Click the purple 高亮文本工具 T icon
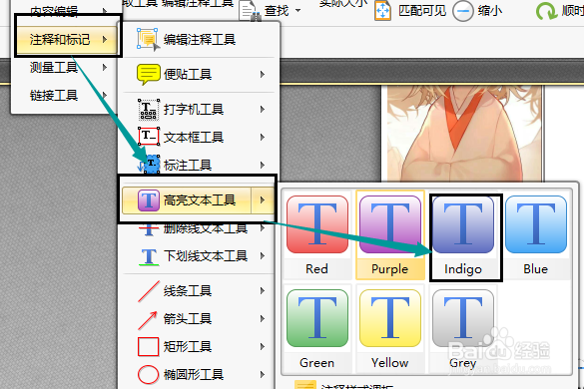Viewport: 584px width, 389px height. [148, 200]
